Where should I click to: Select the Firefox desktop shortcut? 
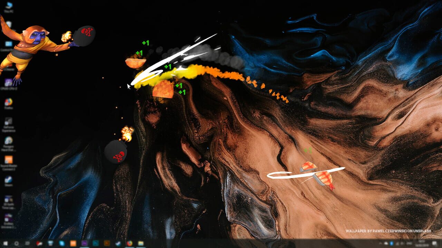tap(9, 104)
